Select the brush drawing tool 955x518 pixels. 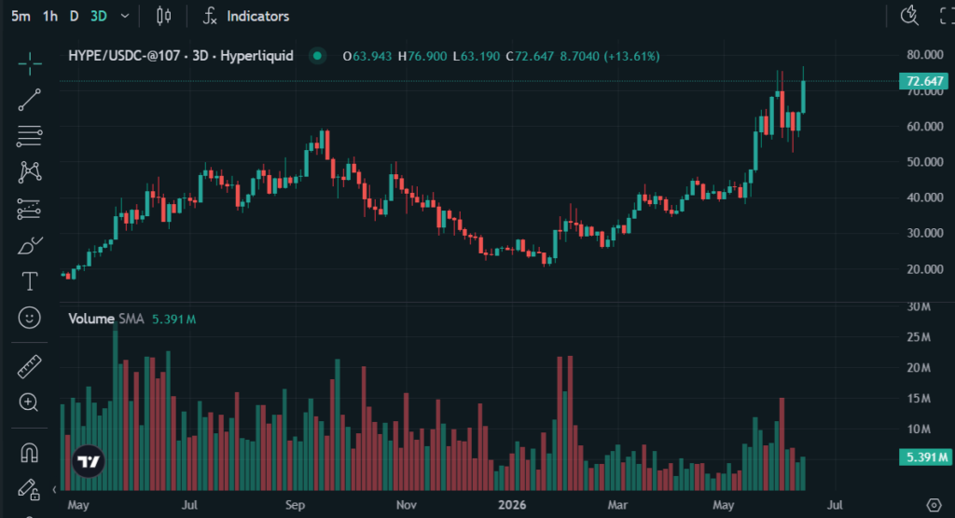click(x=29, y=246)
